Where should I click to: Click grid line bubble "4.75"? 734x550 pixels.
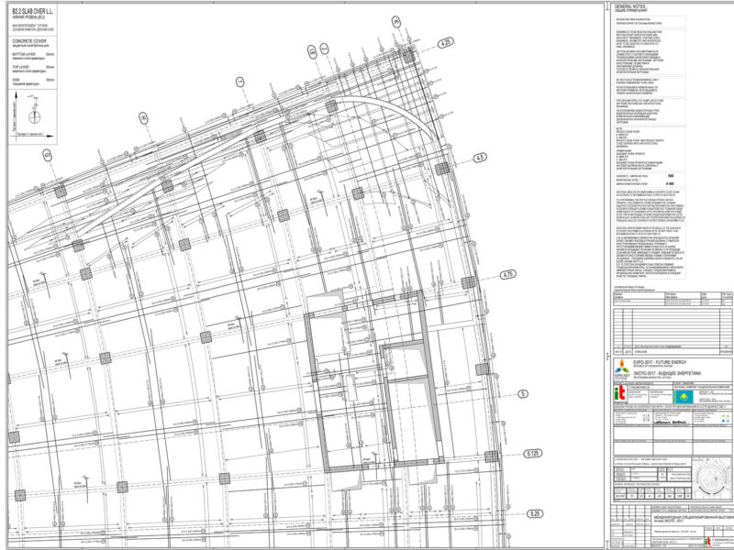(508, 274)
